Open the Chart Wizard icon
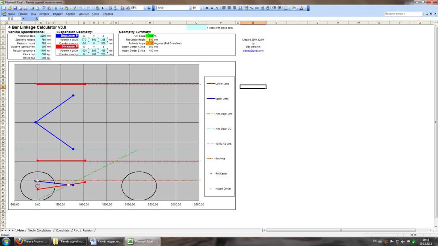The image size is (438, 246). [123, 8]
